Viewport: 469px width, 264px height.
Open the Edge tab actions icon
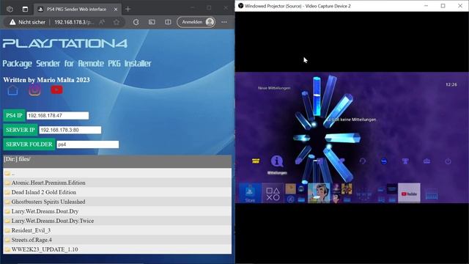[25, 10]
